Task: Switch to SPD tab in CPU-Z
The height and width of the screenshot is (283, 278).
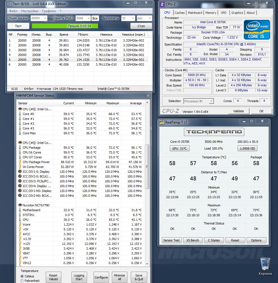Action: pos(223,13)
